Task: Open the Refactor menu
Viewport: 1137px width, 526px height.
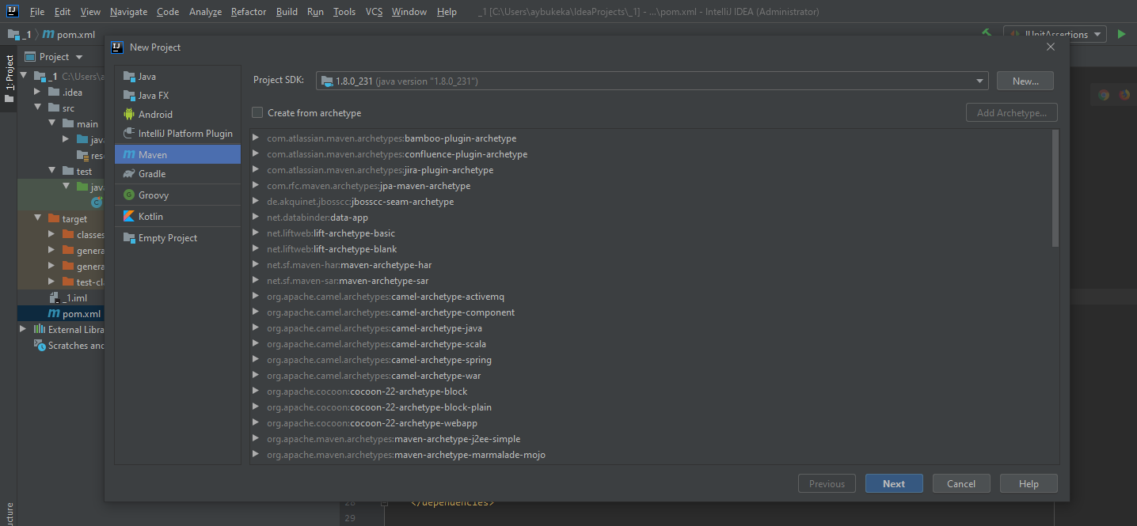Action: coord(249,12)
